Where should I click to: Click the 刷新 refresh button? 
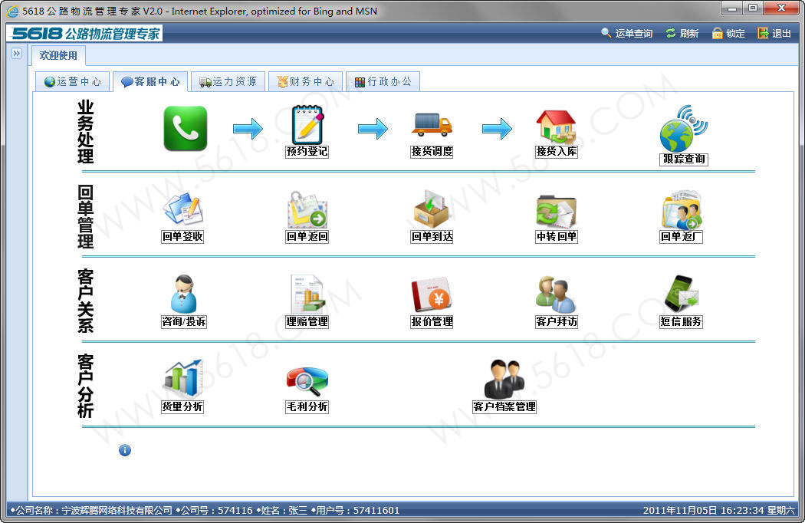(682, 34)
